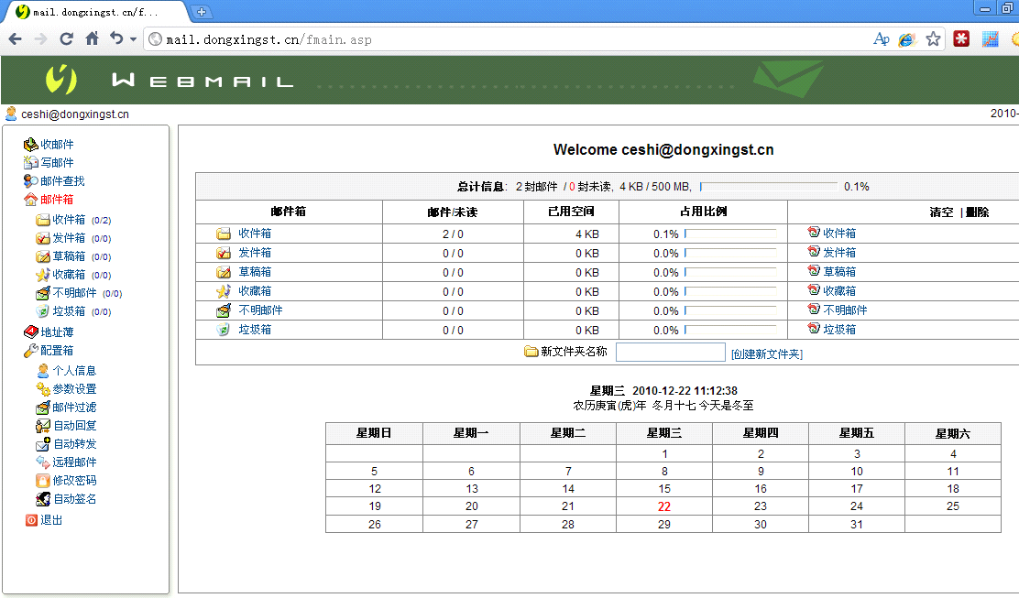Open the 邮件查找 search icon
Image resolution: width=1019 pixels, height=598 pixels.
tap(31, 181)
